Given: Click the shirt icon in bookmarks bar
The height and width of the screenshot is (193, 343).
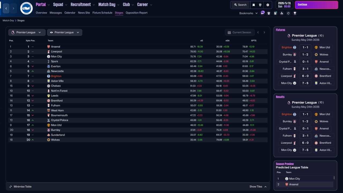Looking at the screenshot, I should pyautogui.click(x=269, y=13).
